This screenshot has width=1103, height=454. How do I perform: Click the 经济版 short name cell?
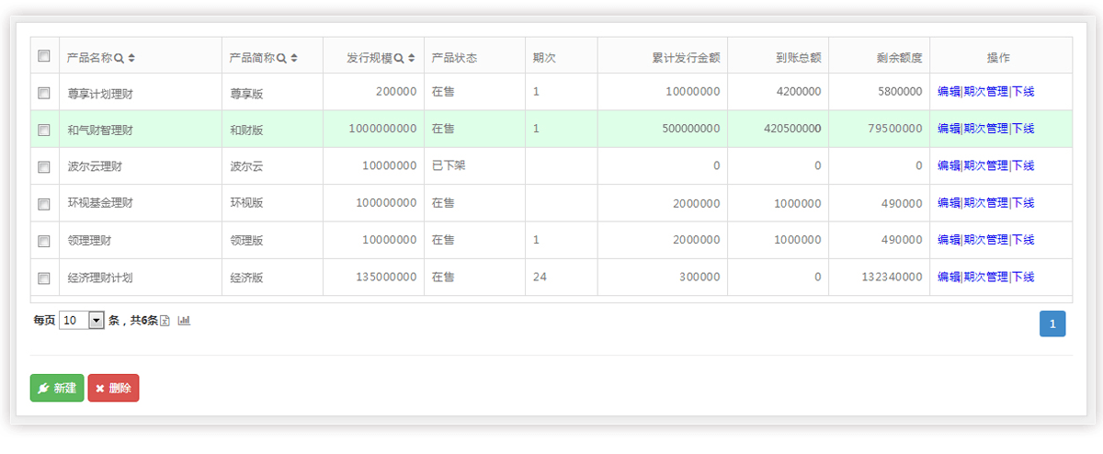click(272, 277)
